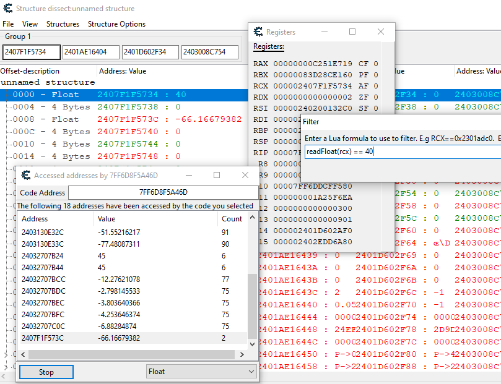
Task: Sort accessed addresses by Count column
Action: [232, 219]
